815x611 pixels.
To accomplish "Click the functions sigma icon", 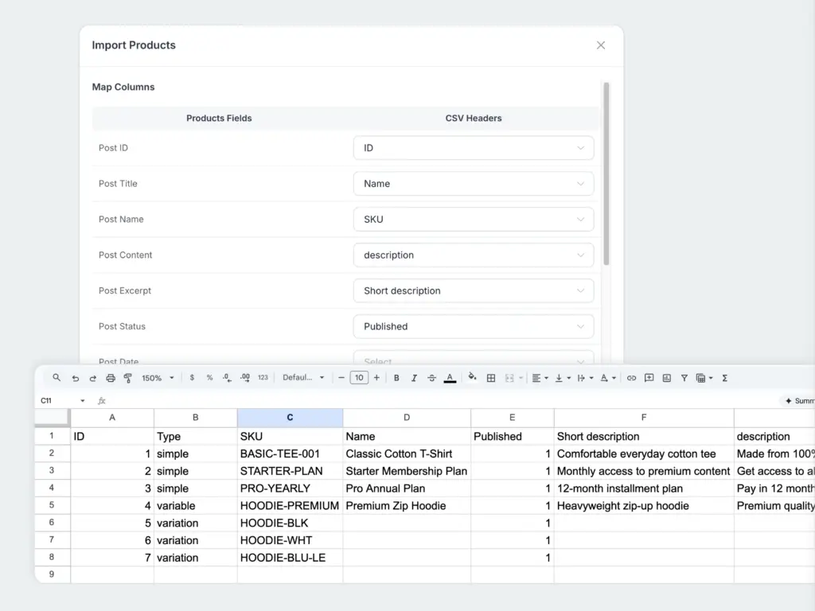I will pyautogui.click(x=724, y=378).
